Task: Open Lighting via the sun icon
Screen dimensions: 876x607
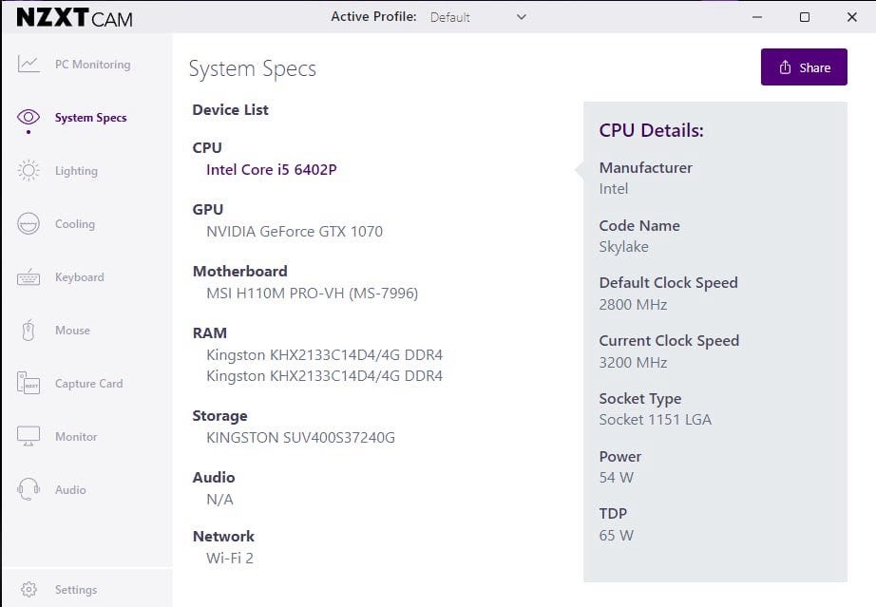Action: (x=29, y=171)
